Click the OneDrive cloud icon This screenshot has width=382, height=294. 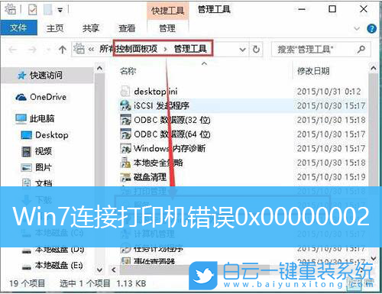click(x=21, y=97)
